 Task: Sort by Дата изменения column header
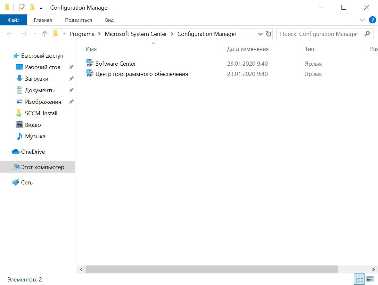tap(248, 49)
